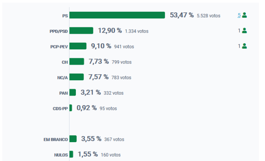Click the PPD/PSD party label

point(59,31)
